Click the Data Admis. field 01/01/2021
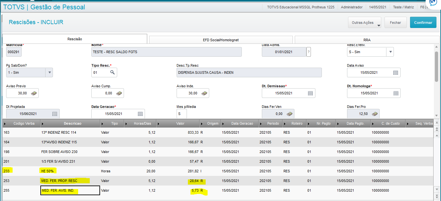Viewport: 441px width, 201px height. click(x=284, y=52)
